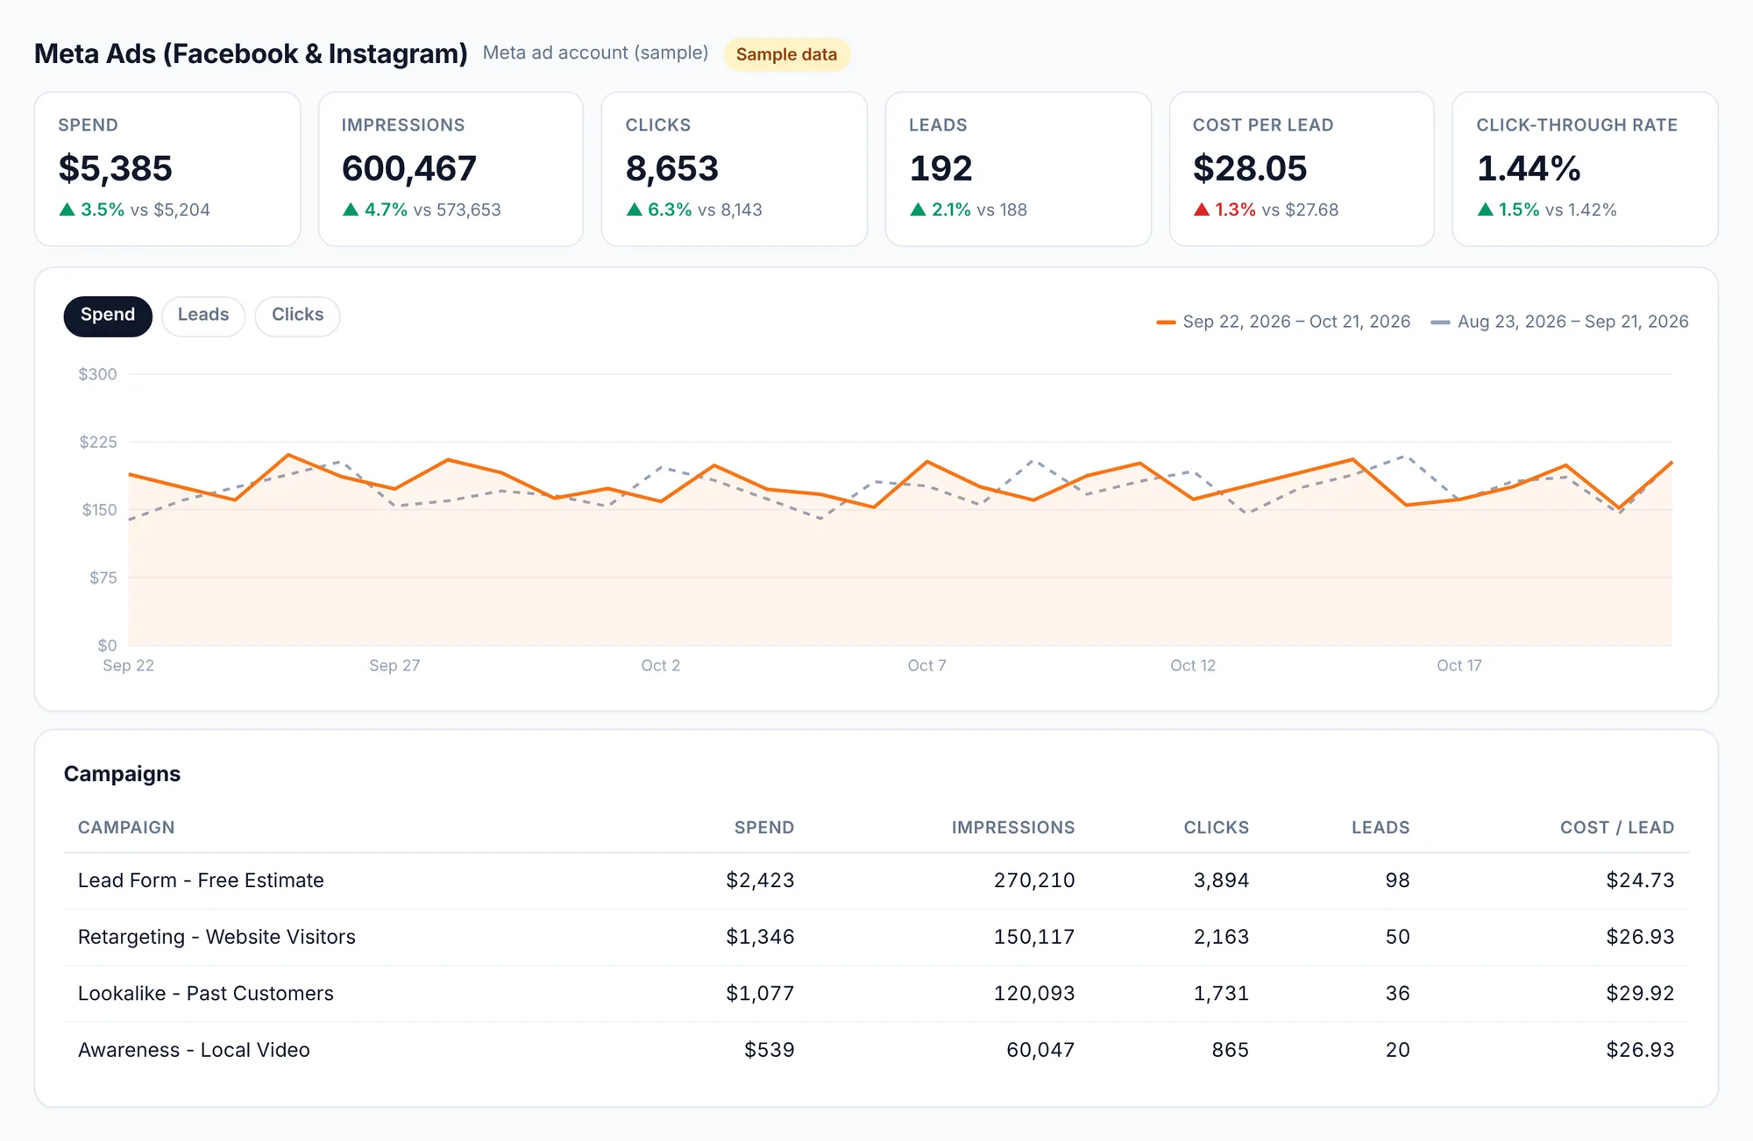This screenshot has width=1753, height=1141.
Task: Click the 192 leads value
Action: coord(941,168)
